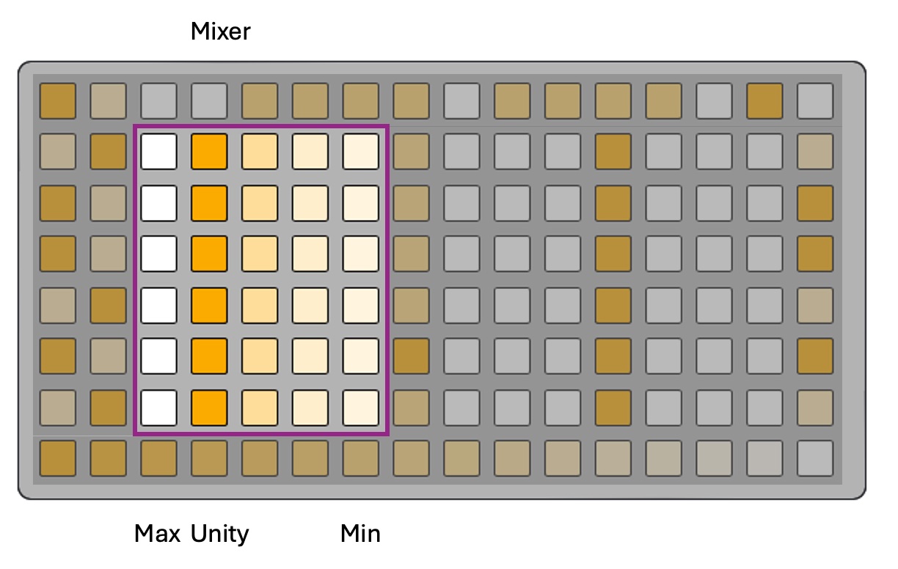This screenshot has height=569, width=898.
Task: Click the Min label below the grid
Action: (361, 534)
